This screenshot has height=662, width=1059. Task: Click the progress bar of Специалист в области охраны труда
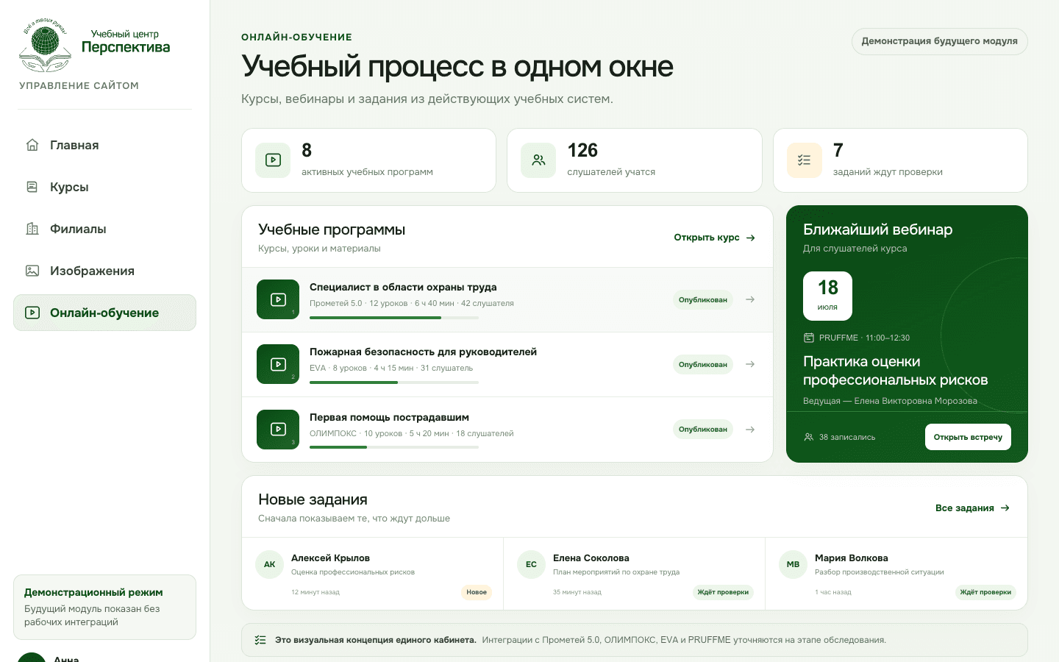tap(394, 318)
